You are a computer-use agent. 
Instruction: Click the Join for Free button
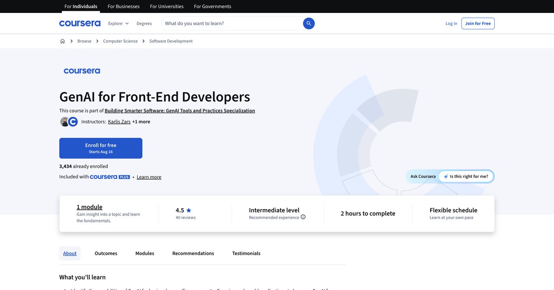pyautogui.click(x=478, y=23)
